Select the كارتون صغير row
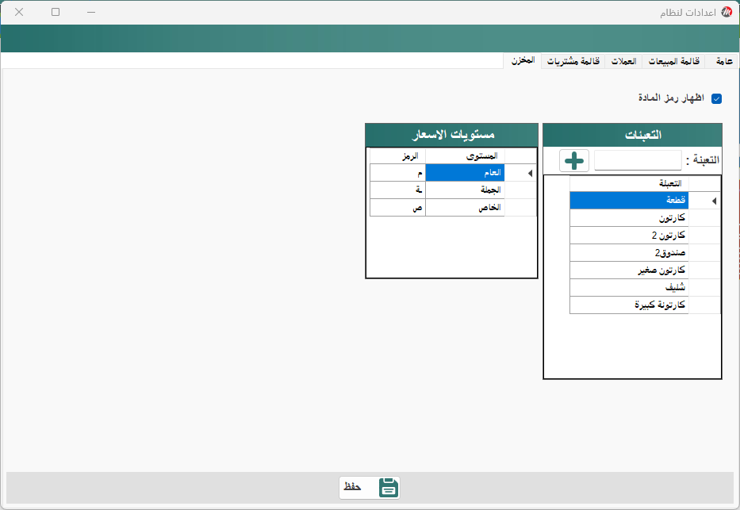Image resolution: width=740 pixels, height=510 pixels. tap(629, 270)
